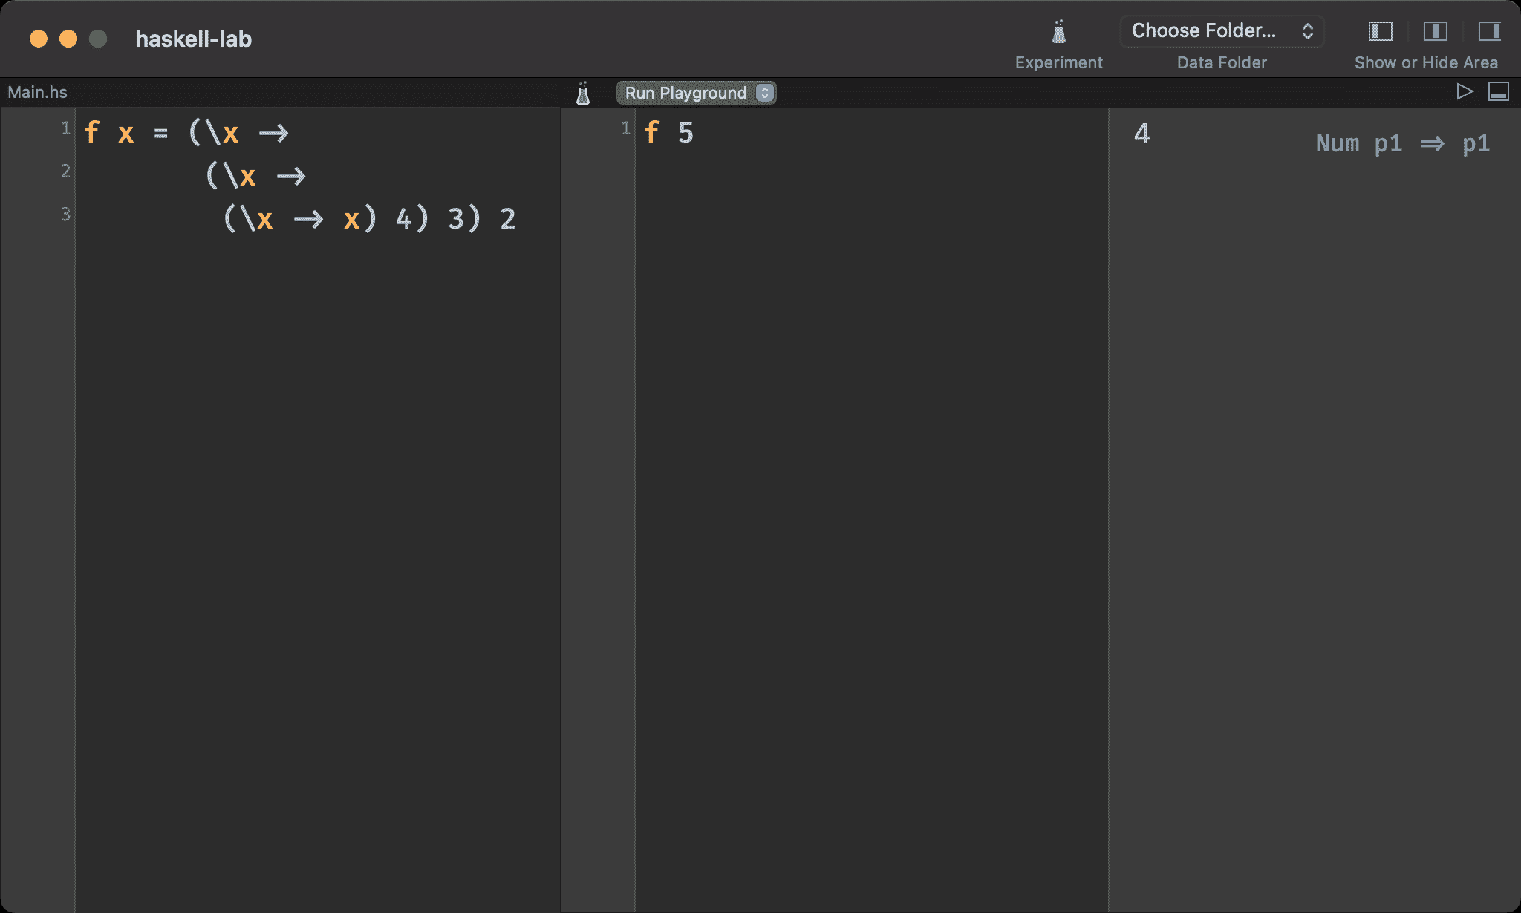Click line number 1 in playground gutter
1521x913 pixels.
coord(625,128)
